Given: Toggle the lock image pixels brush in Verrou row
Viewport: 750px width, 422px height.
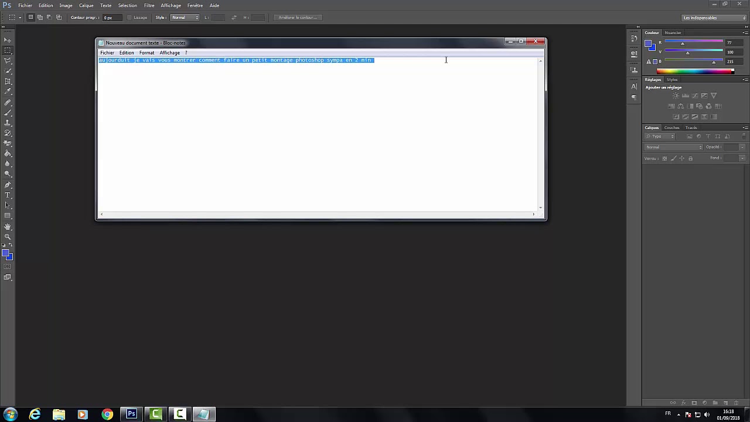Looking at the screenshot, I should (x=673, y=157).
